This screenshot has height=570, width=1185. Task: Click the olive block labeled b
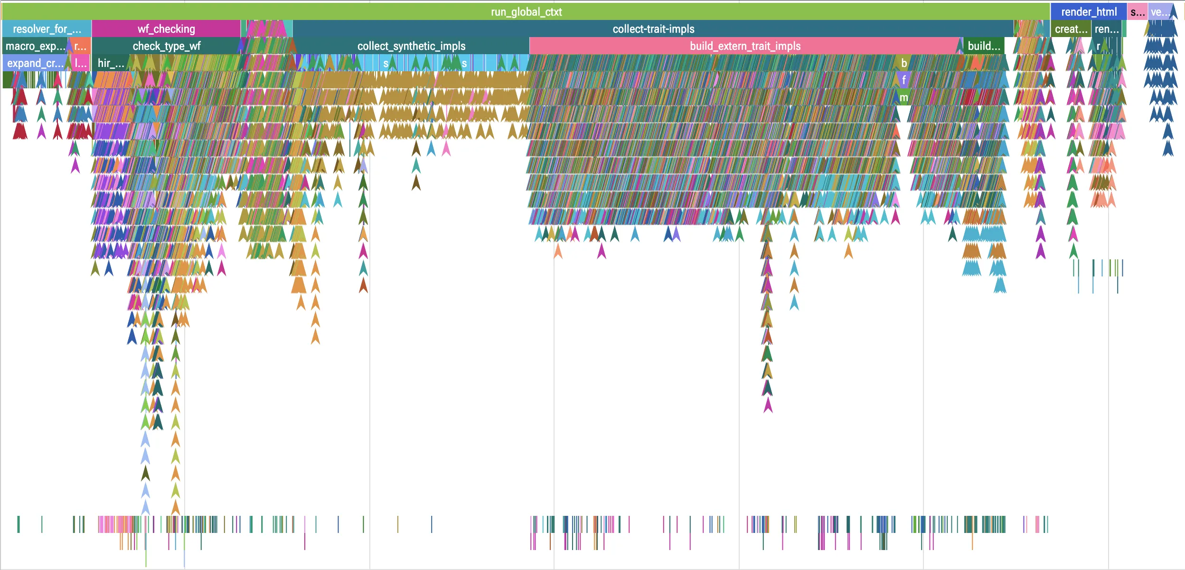pyautogui.click(x=904, y=63)
